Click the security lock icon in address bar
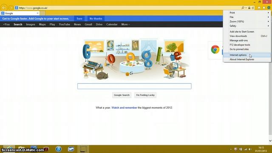The height and width of the screenshot is (153, 272). 249,8
